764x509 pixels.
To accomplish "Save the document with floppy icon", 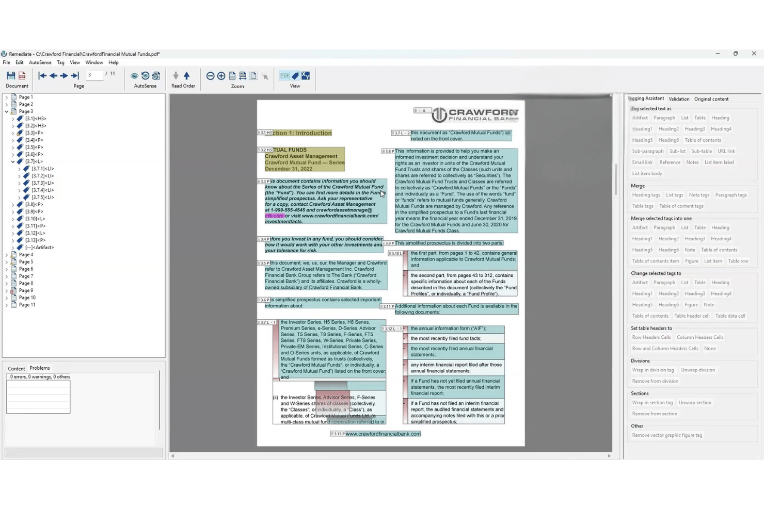I will click(x=11, y=76).
